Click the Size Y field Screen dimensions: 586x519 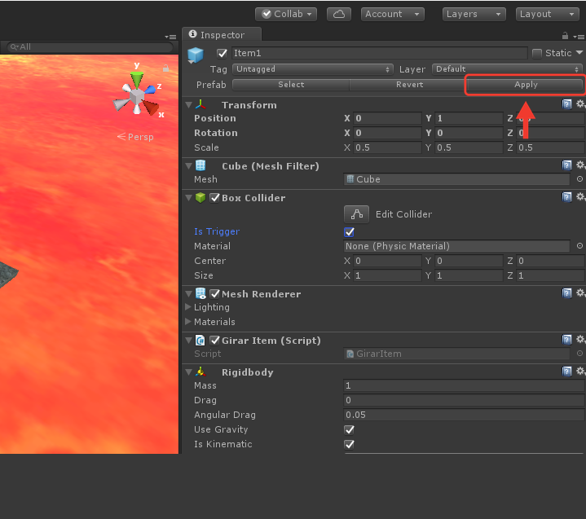click(x=469, y=275)
